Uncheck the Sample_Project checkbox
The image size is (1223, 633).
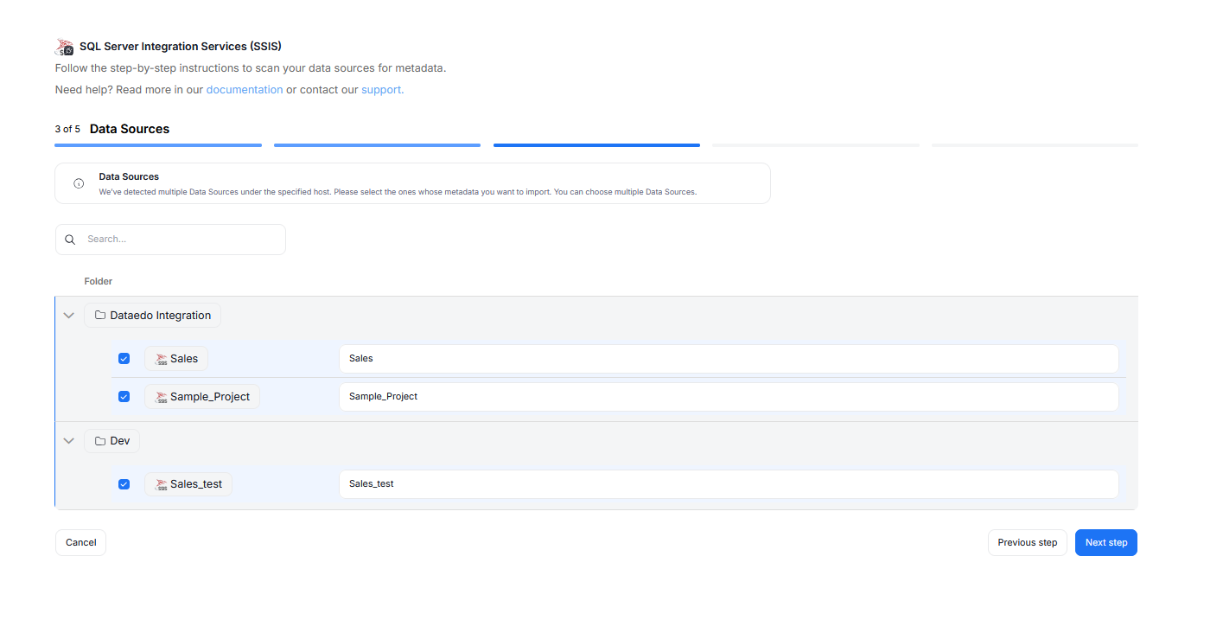[x=124, y=397]
